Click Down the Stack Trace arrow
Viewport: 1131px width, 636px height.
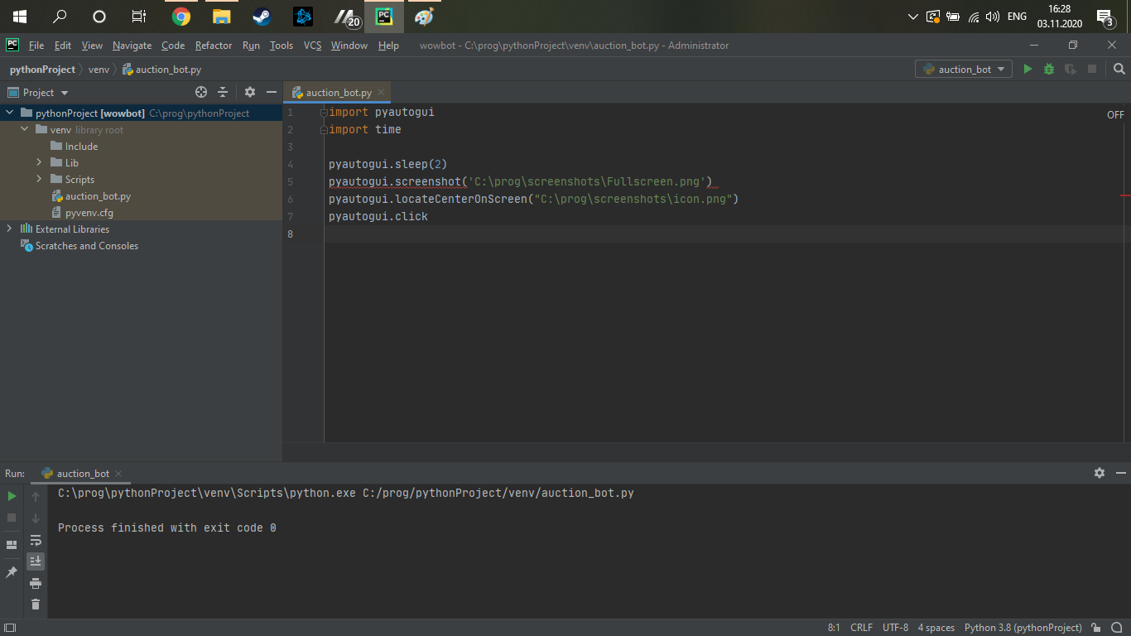click(36, 518)
